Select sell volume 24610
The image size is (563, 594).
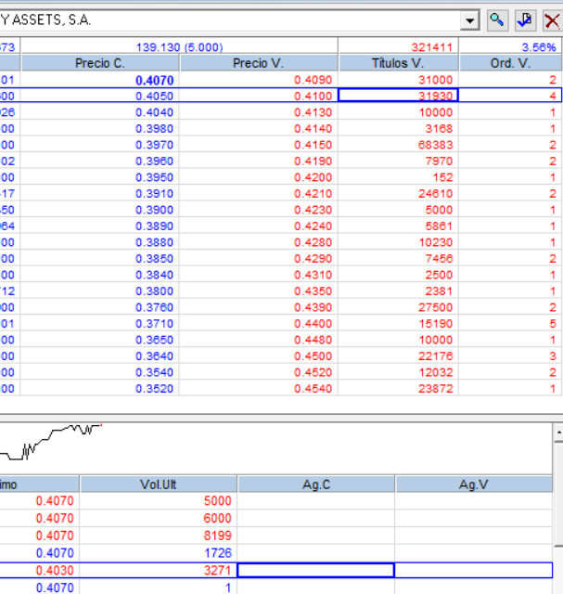coord(435,194)
